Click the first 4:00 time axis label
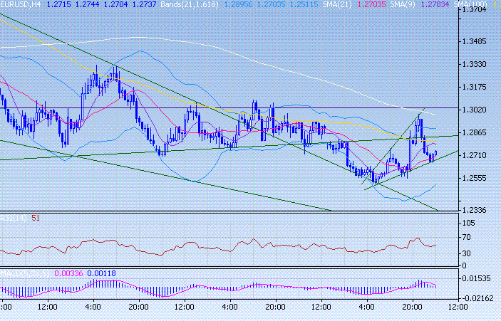 pyautogui.click(x=93, y=307)
